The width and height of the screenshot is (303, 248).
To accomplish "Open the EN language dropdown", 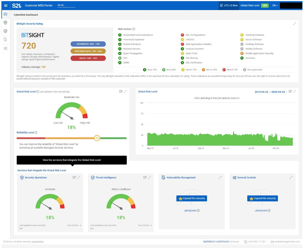I will coord(275,5).
